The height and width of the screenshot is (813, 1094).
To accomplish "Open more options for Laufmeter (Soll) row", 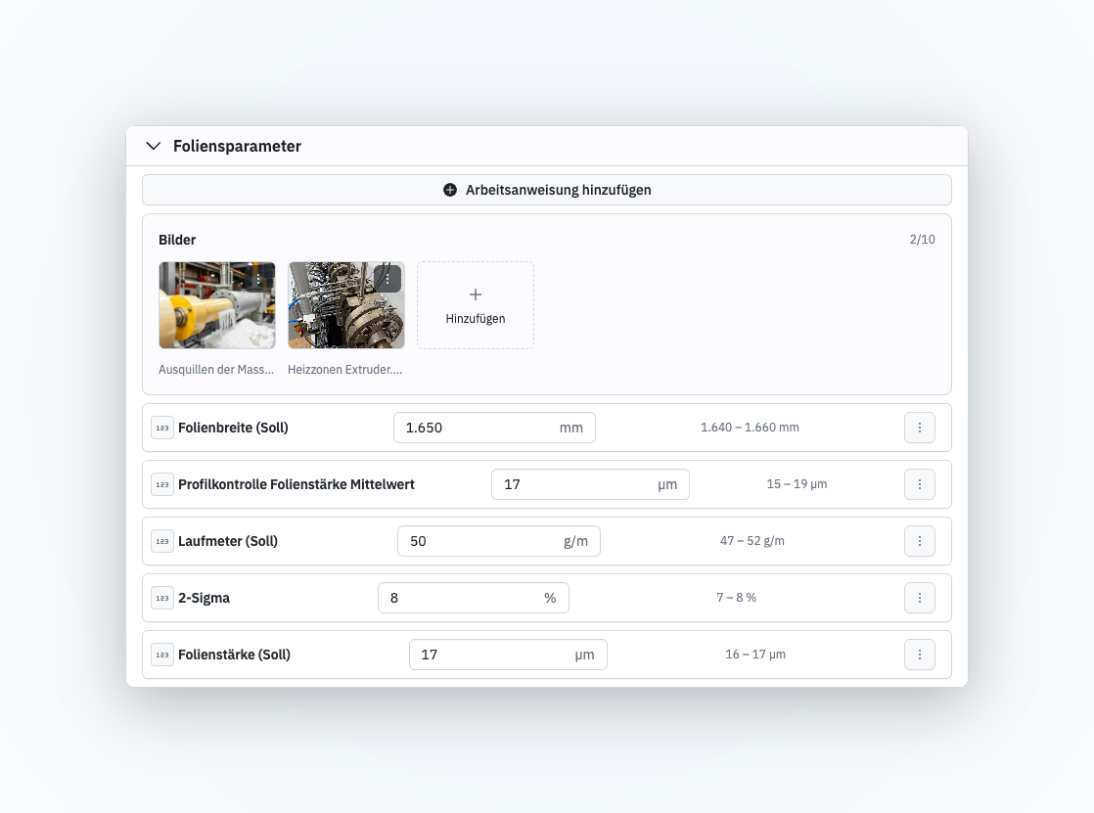I will (920, 541).
